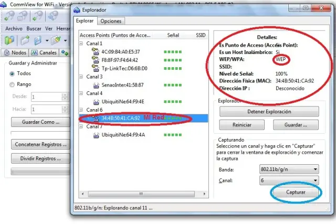
Task: Click key icon of F8:8F:97:F4:64:42
Action: point(96,59)
